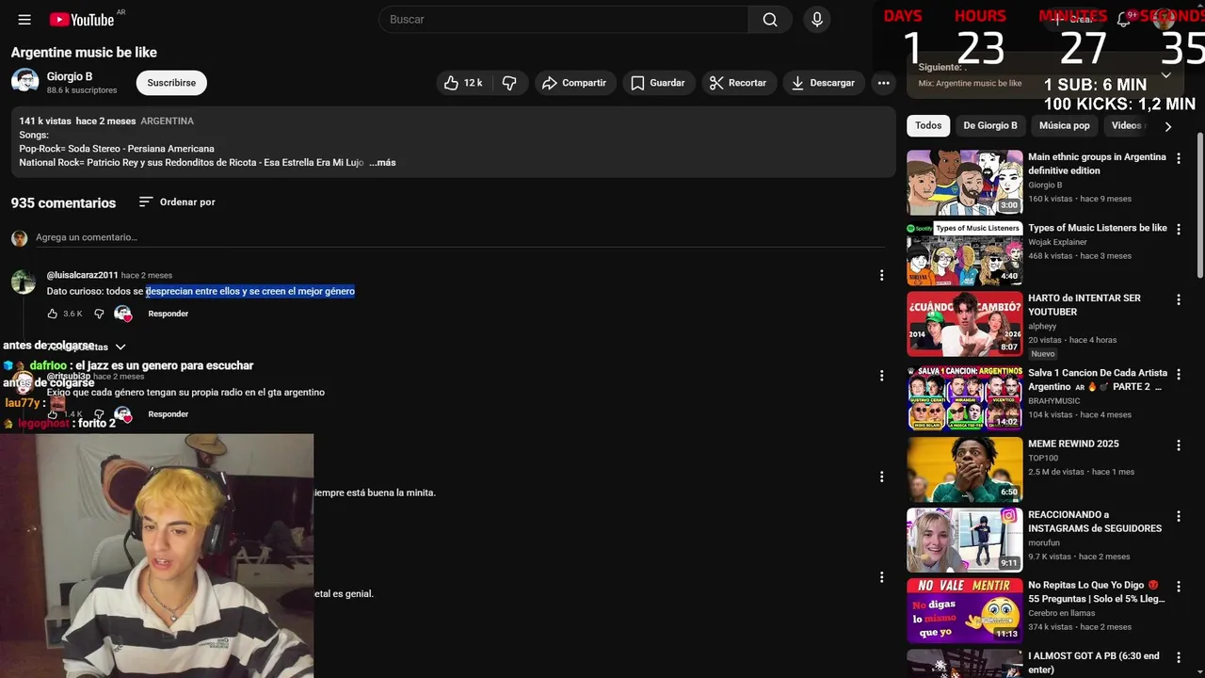Open options for No Repitas Lo Que
The height and width of the screenshot is (678, 1205).
[x=1178, y=587]
